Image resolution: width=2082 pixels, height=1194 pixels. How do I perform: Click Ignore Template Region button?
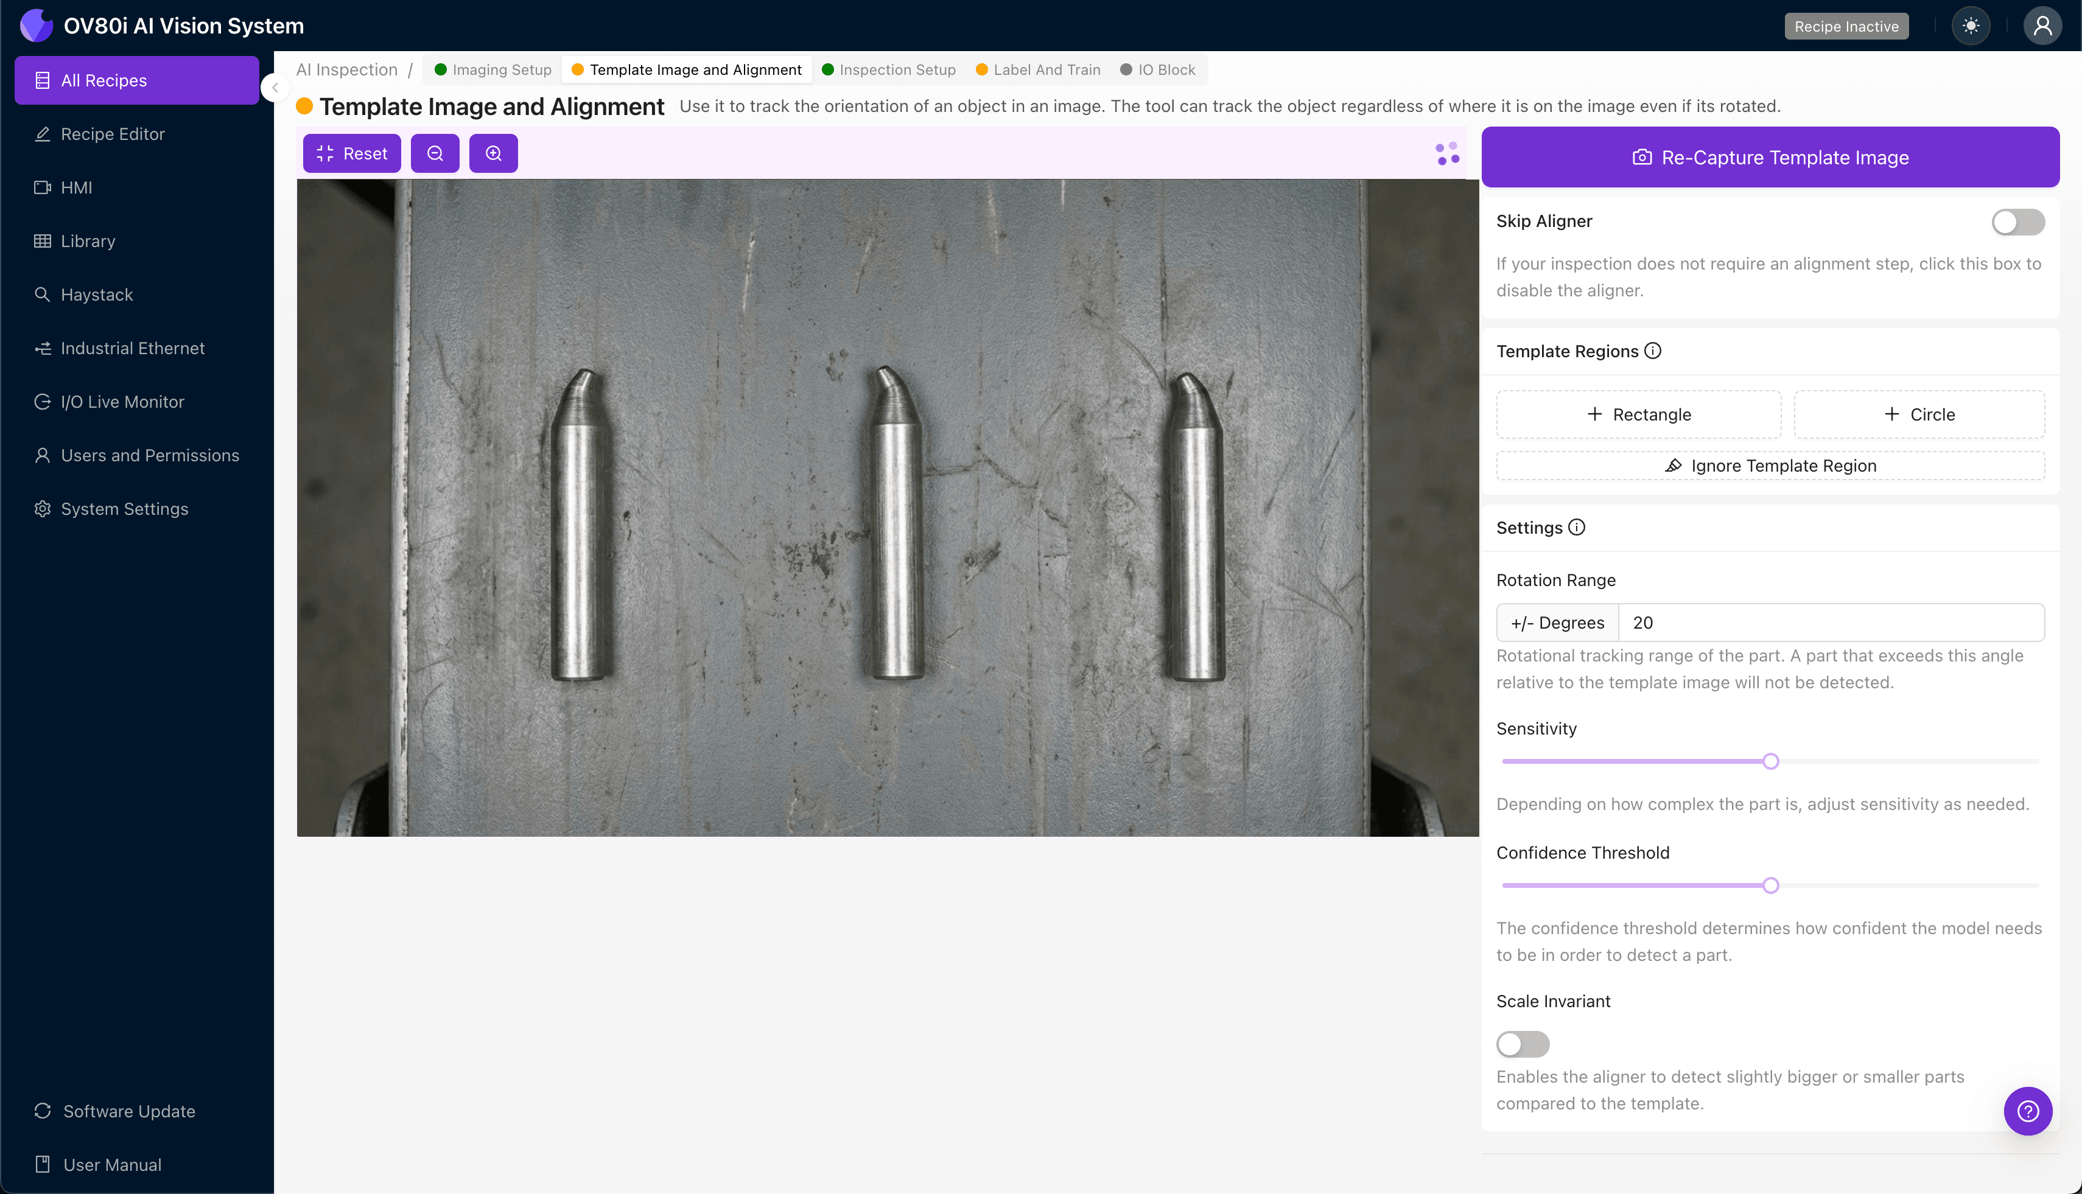coord(1770,466)
